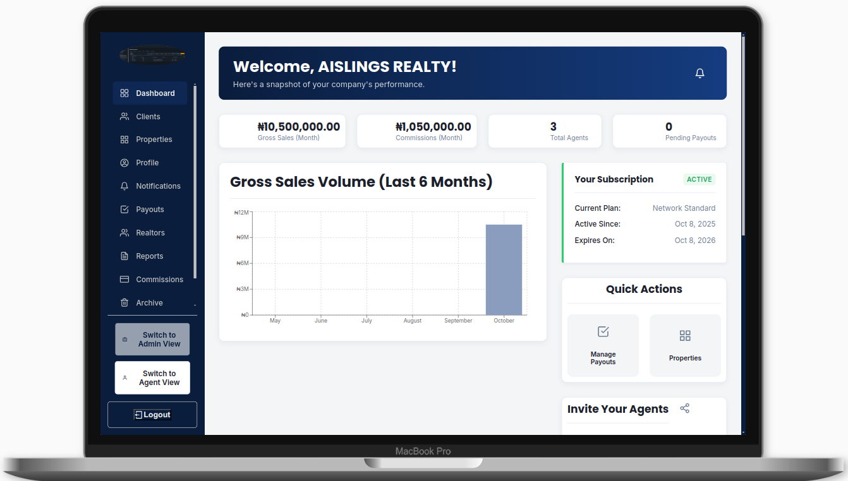Screen dimensions: 848x481
Task: Click the Realtors icon in the sidebar
Action: tap(124, 232)
